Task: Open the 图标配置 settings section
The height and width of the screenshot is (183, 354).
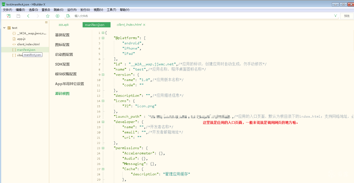Action: [62, 45]
